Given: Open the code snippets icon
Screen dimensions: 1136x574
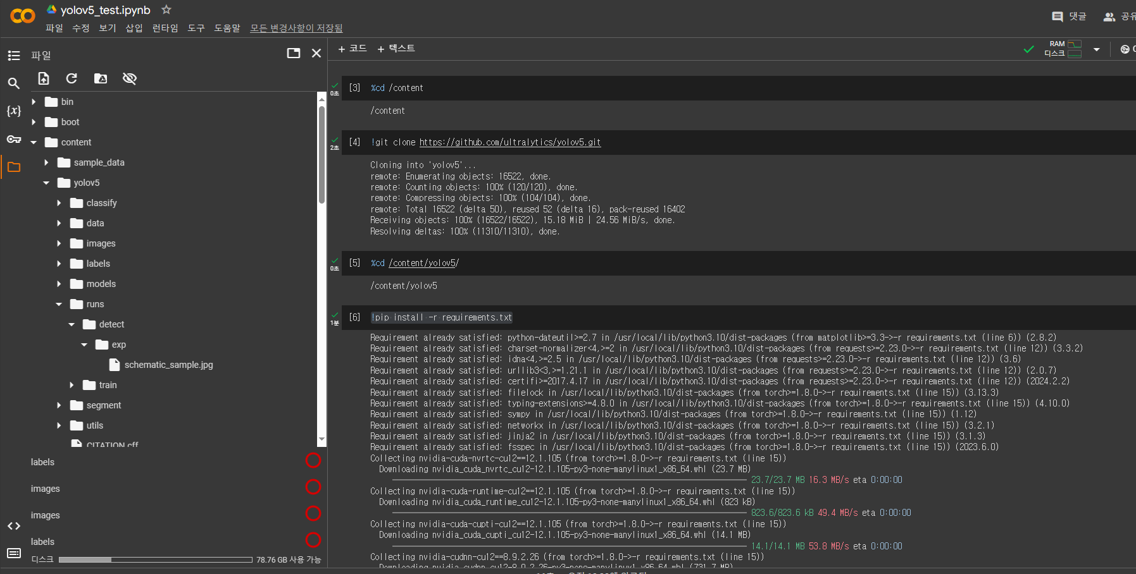Looking at the screenshot, I should coord(14,526).
